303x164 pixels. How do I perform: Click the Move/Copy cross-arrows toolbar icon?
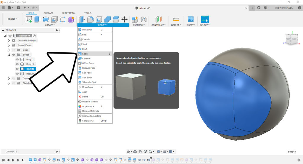[125, 19]
